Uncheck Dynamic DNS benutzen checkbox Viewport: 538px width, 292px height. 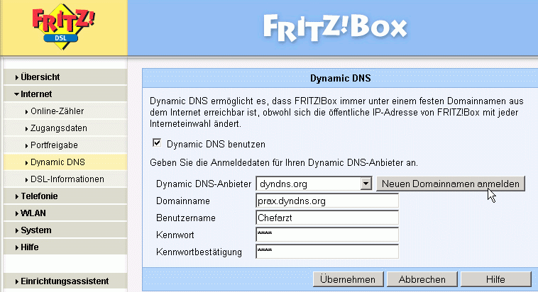[x=157, y=143]
